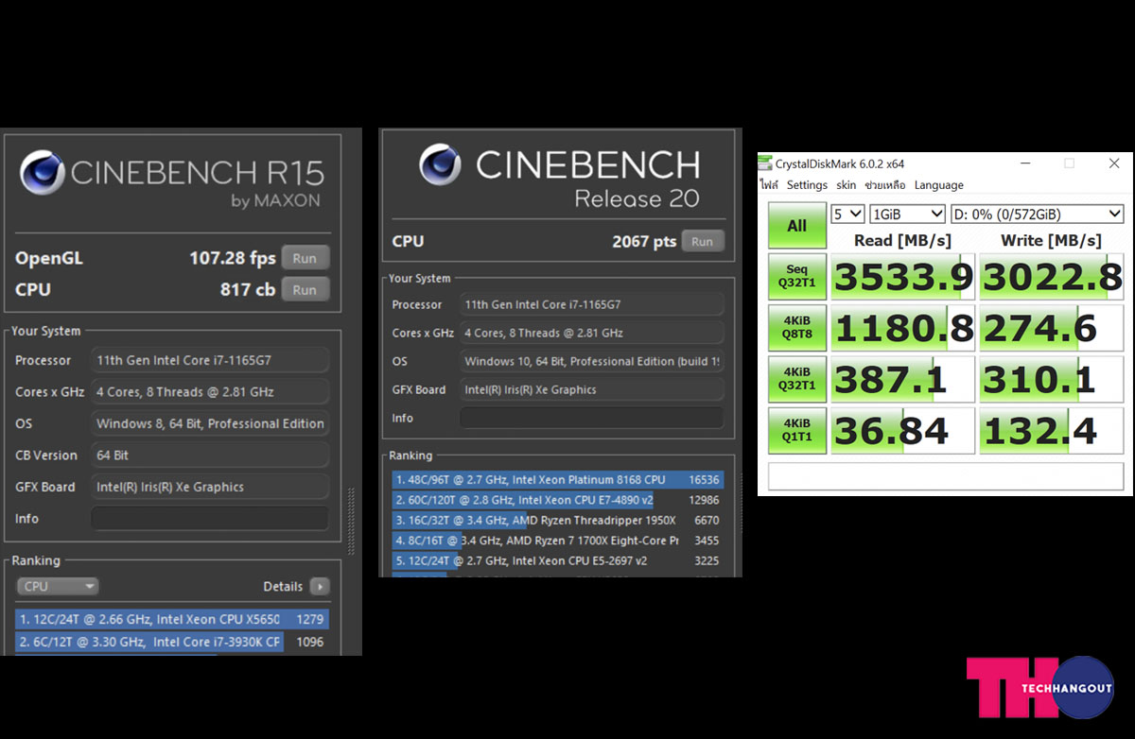Select the Ryzen Threadripper 1950X ranking row
Screen dimensions: 1135x739
click(x=557, y=521)
